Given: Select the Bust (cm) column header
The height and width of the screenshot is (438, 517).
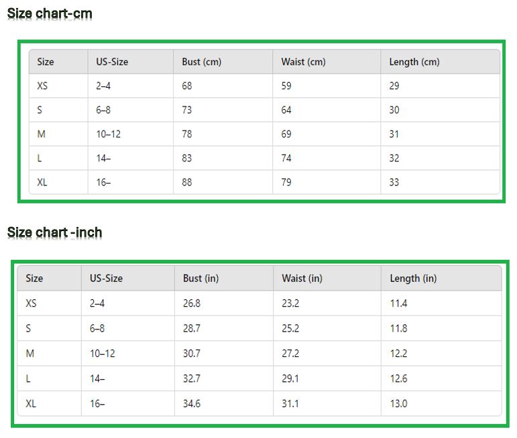Looking at the screenshot, I should click(x=201, y=62).
